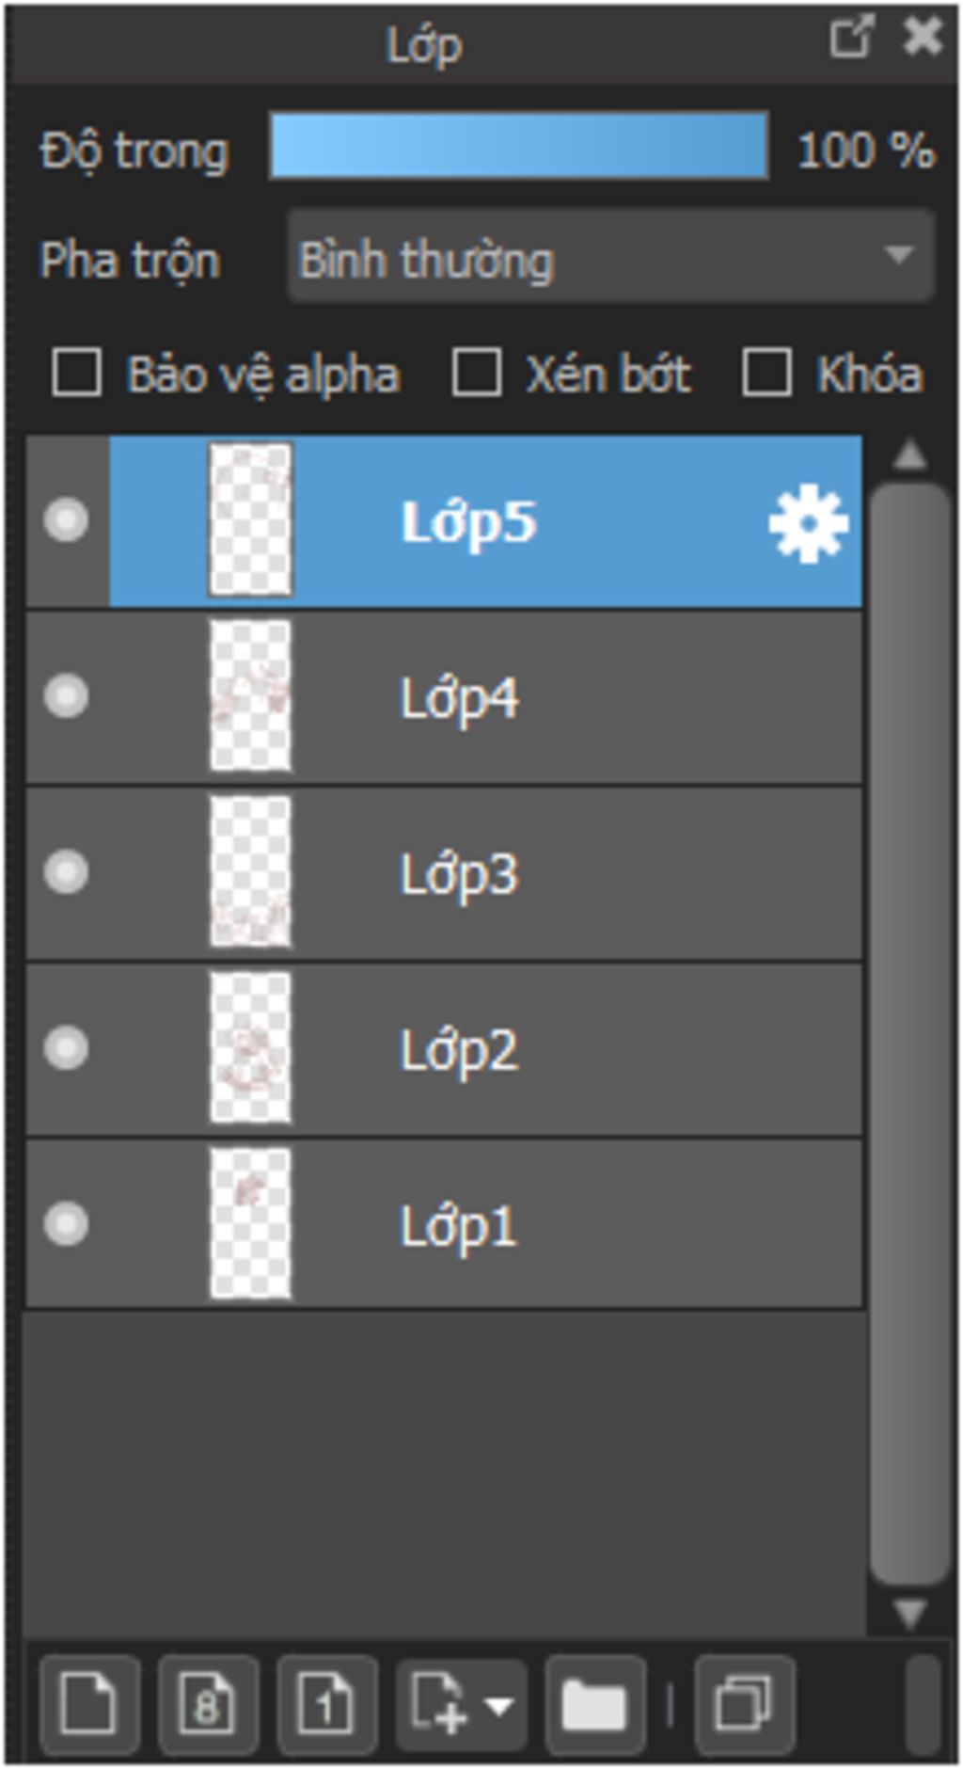Add a new 1-bit layer
This screenshot has height=1769, width=963.
[x=327, y=1704]
